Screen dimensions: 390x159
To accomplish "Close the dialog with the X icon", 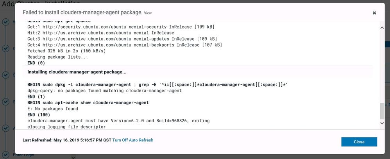I will pyautogui.click(x=374, y=13).
